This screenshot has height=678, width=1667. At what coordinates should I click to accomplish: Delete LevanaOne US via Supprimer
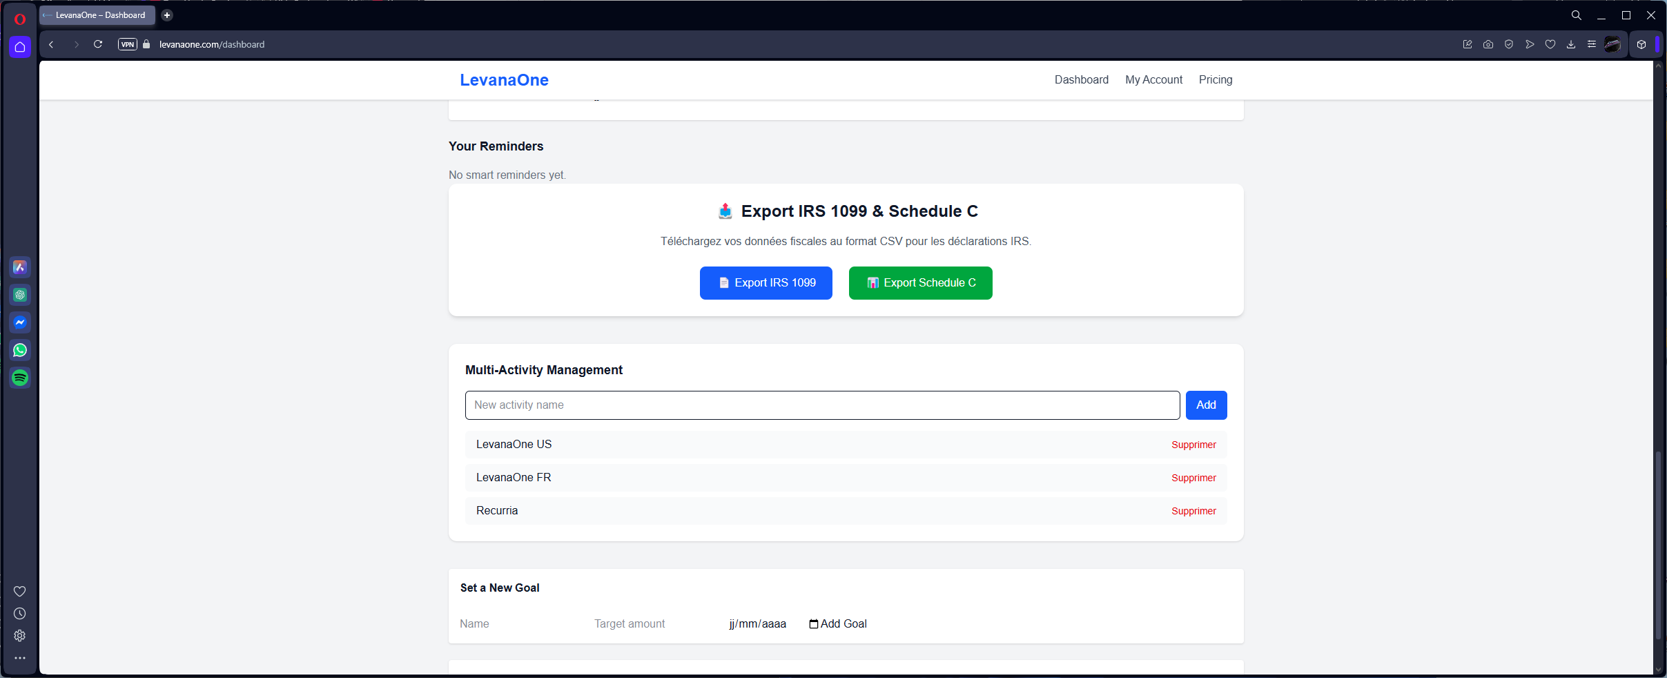1193,445
